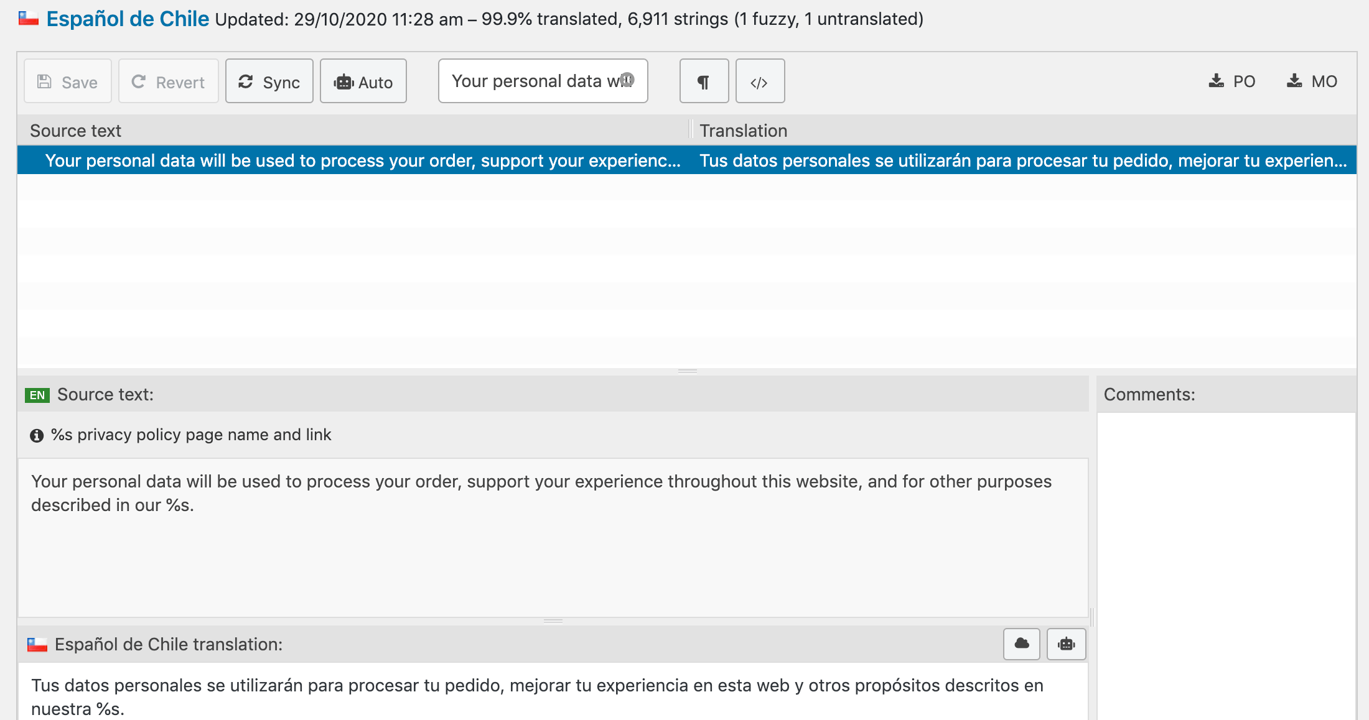Toggle invisible characters pilcrow button
Image resolution: width=1369 pixels, height=720 pixels.
[704, 81]
